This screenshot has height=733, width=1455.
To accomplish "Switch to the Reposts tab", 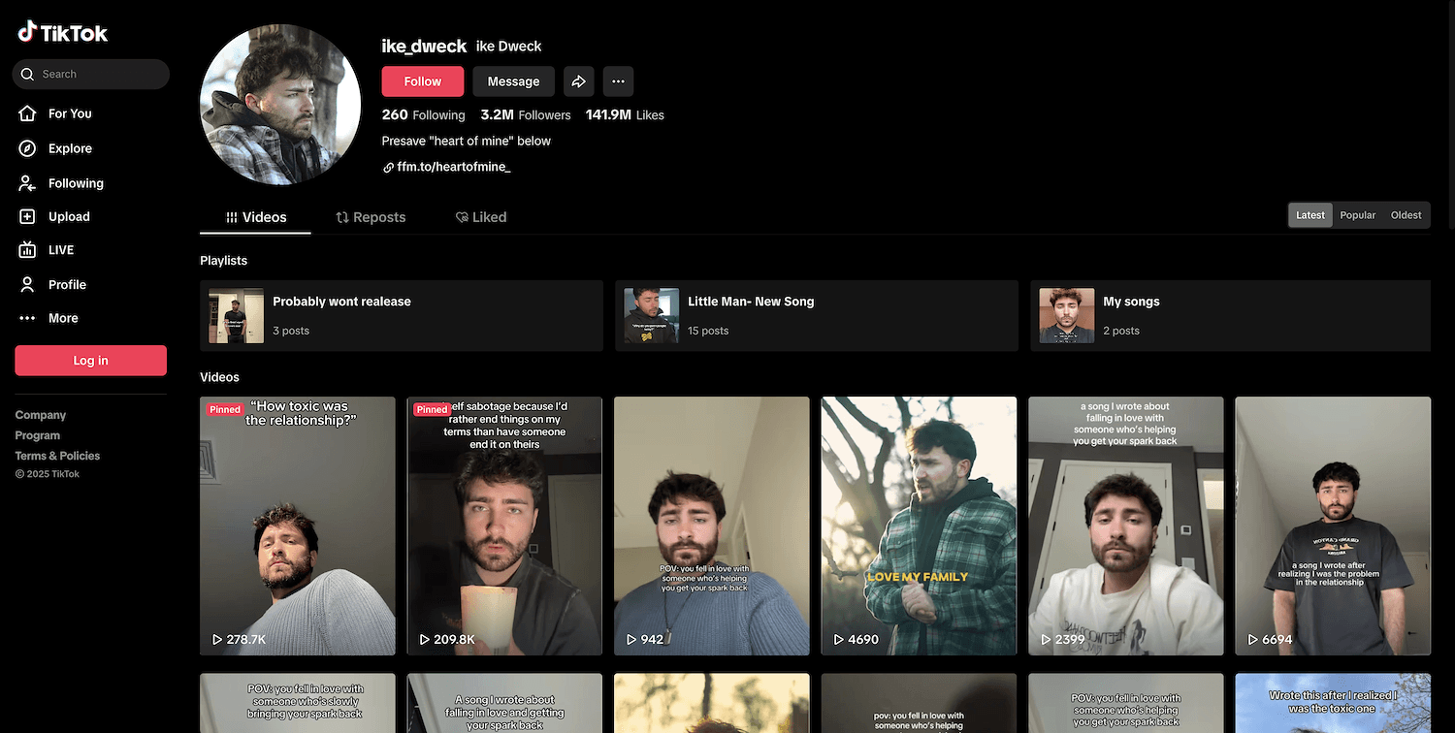I will pos(371,217).
